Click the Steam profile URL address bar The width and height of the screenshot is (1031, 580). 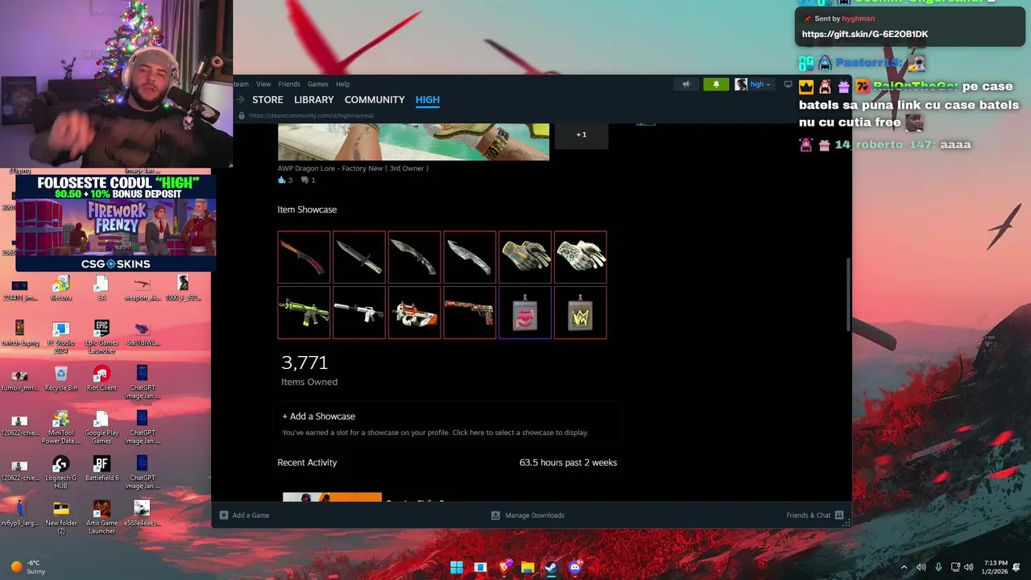[x=311, y=115]
